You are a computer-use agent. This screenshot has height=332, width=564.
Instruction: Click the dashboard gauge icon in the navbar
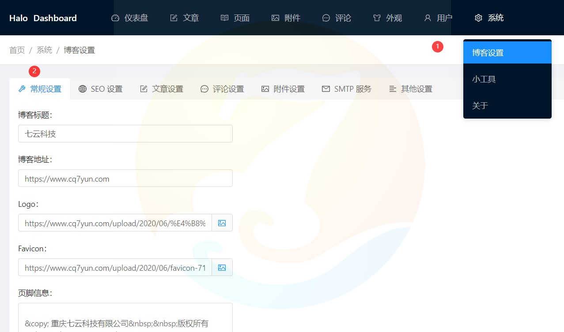click(115, 18)
